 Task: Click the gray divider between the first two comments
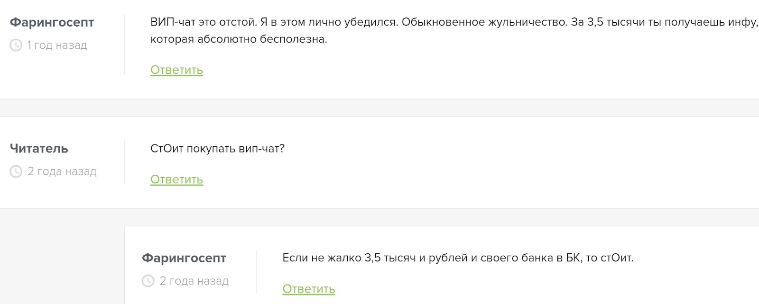[x=379, y=108]
